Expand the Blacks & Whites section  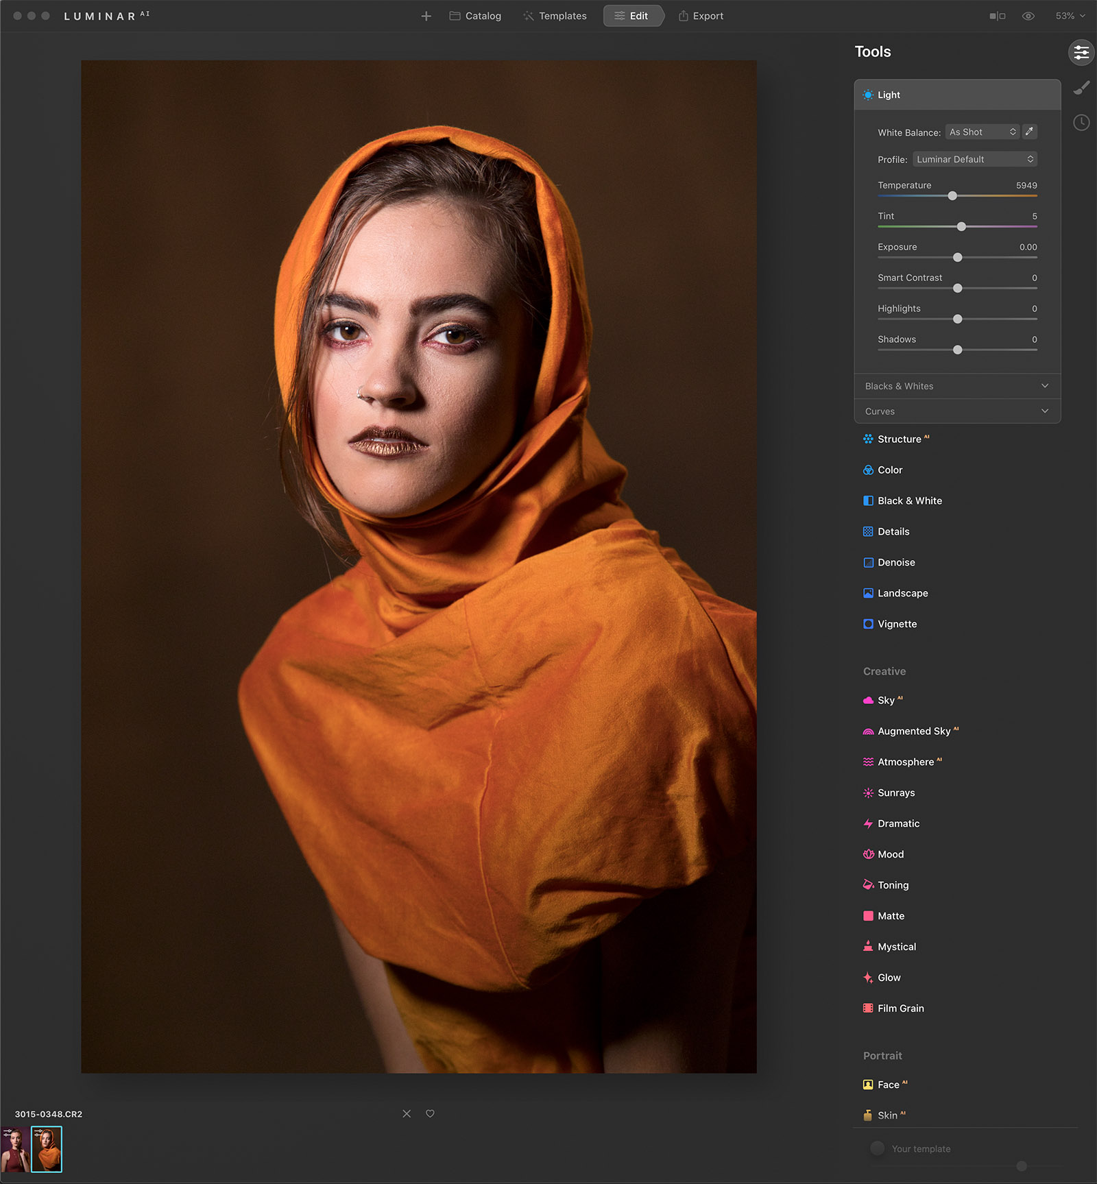[957, 386]
